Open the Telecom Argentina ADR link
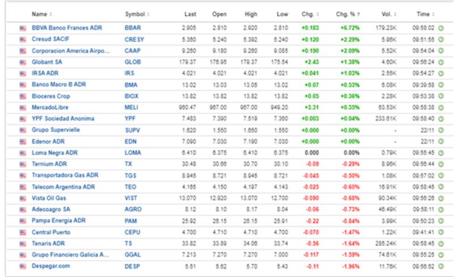 [x=60, y=187]
